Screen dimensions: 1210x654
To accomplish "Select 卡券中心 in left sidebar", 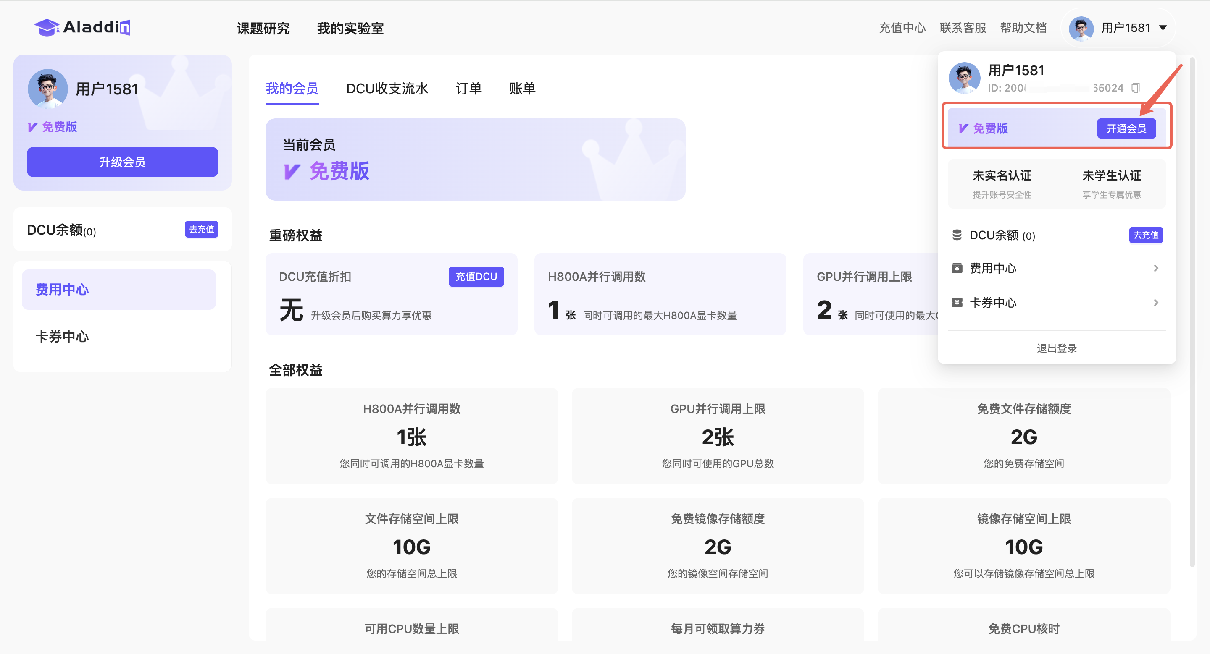I will click(x=62, y=336).
